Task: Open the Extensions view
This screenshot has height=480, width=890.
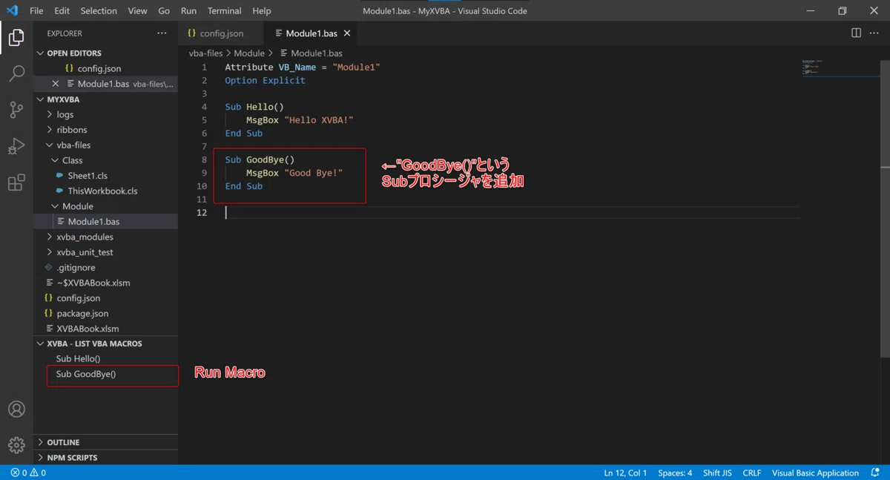Action: pyautogui.click(x=16, y=183)
